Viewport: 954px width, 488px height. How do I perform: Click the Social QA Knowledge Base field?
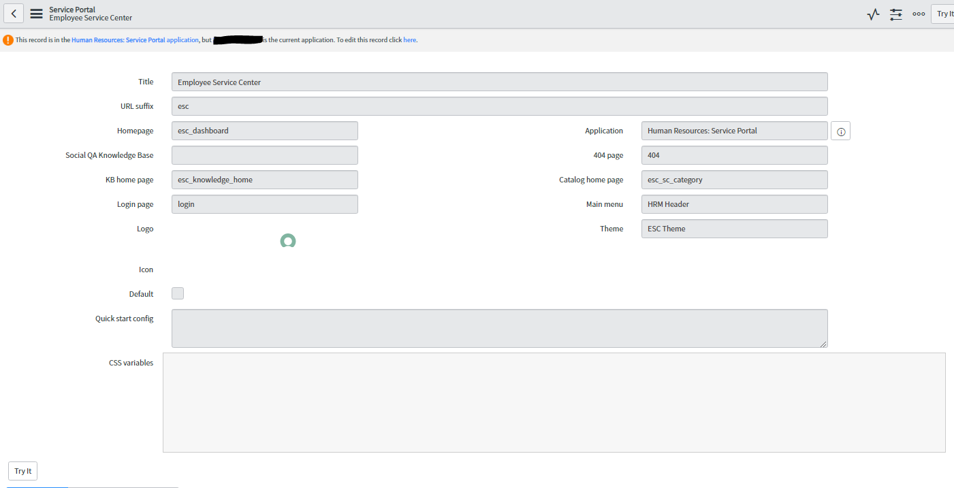click(265, 155)
